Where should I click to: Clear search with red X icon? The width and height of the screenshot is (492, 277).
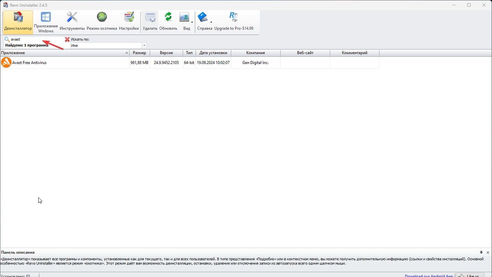click(67, 39)
